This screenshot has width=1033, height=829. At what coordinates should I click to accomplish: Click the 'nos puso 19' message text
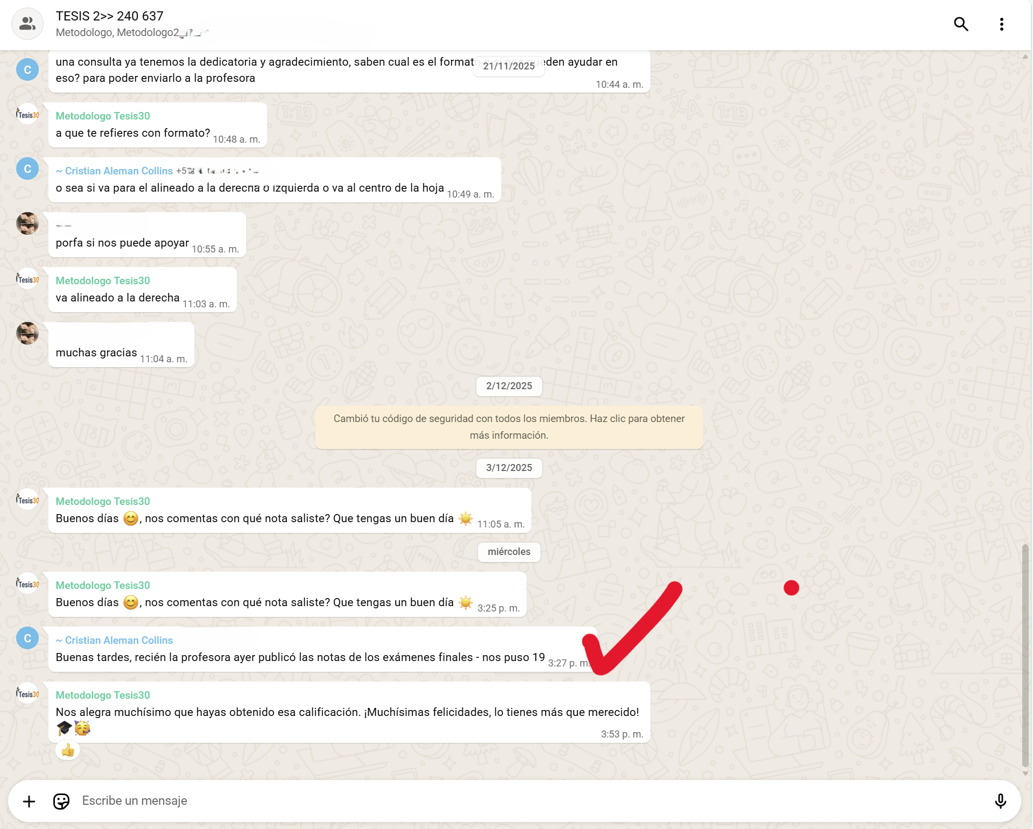300,657
